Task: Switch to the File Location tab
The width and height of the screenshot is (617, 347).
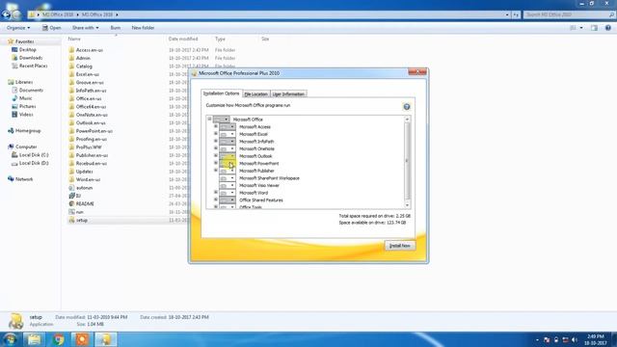Action: (x=255, y=94)
